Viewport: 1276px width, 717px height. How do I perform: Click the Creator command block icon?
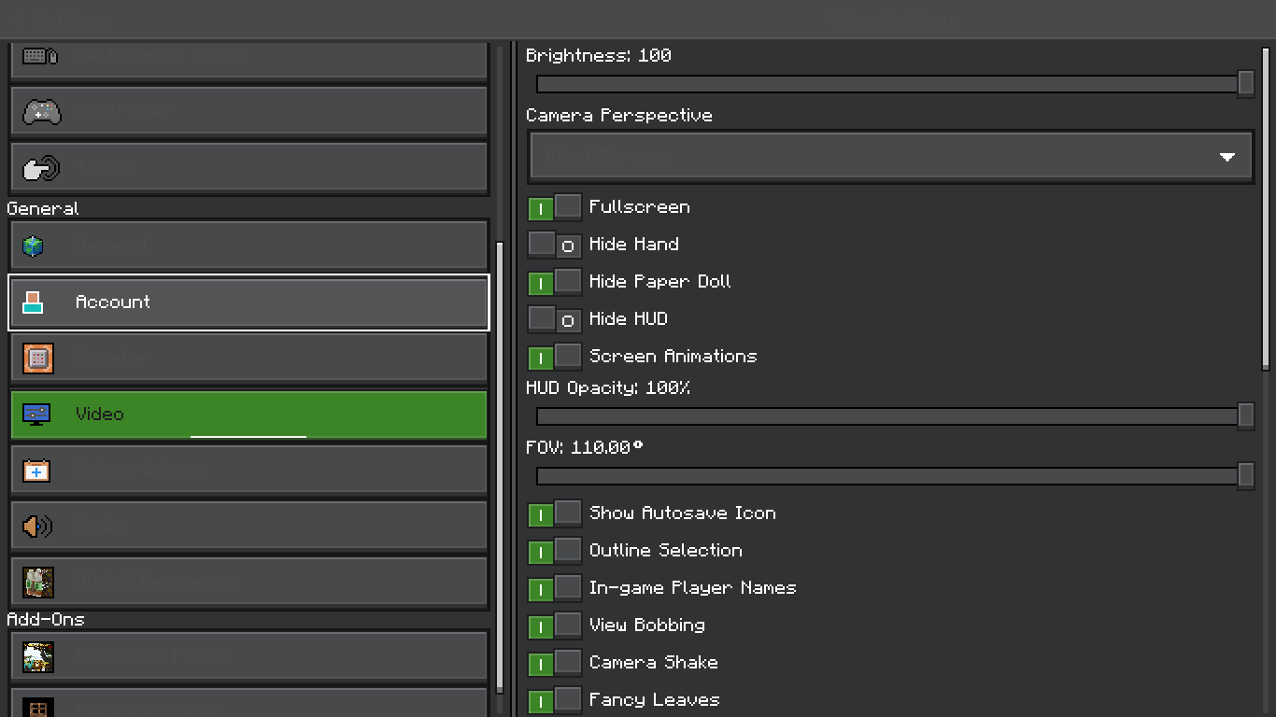tap(37, 358)
